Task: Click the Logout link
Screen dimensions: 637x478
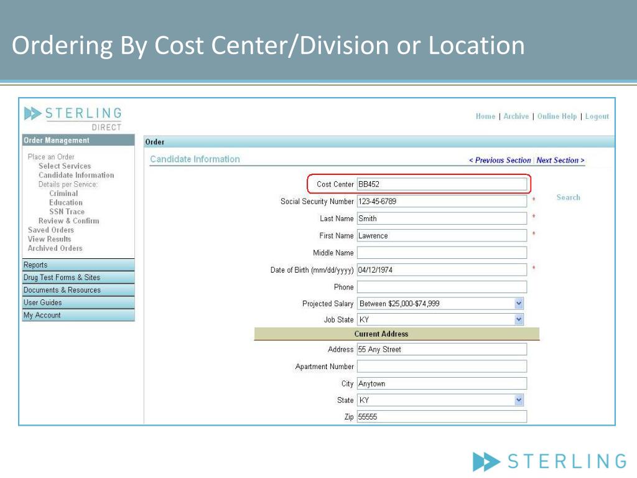Action: click(x=597, y=116)
